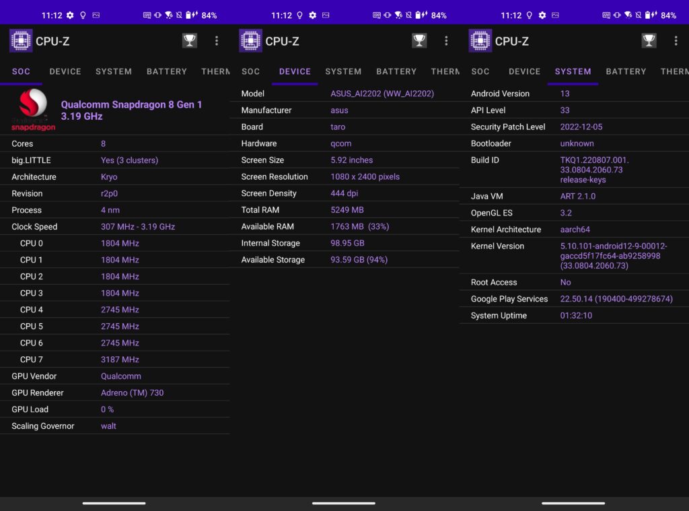The image size is (689, 511).
Task: Tap the GPU Vendor 'Qualcomm' value
Action: [x=121, y=376]
